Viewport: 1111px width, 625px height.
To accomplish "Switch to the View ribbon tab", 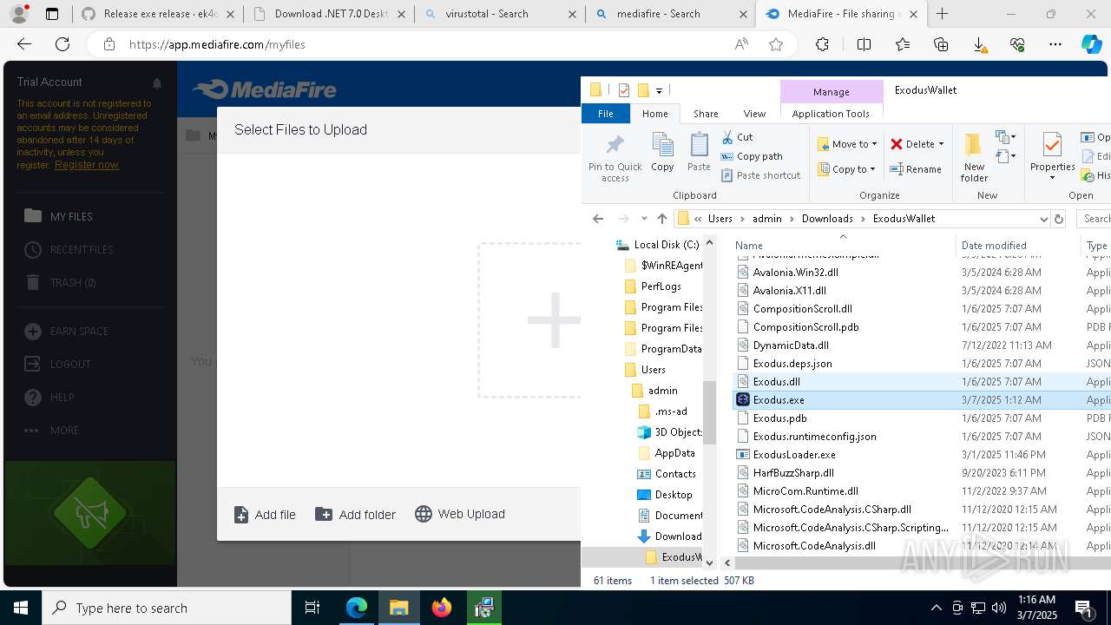I will pyautogui.click(x=754, y=114).
